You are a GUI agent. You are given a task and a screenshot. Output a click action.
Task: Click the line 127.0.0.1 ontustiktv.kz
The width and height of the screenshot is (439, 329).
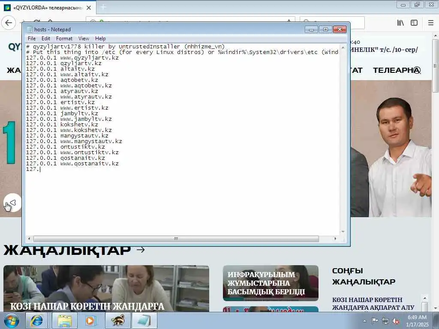66,147
